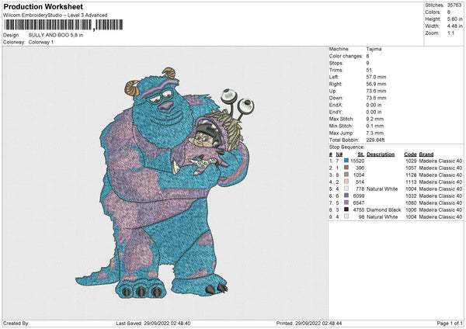The height and width of the screenshot is (329, 466).
Task: Click the white swatch in stop row 9
Action: pyautogui.click(x=346, y=216)
